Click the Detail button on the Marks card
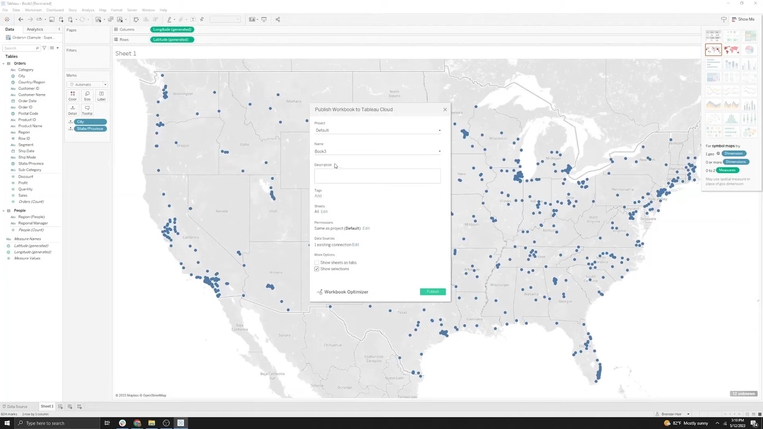 pyautogui.click(x=72, y=111)
